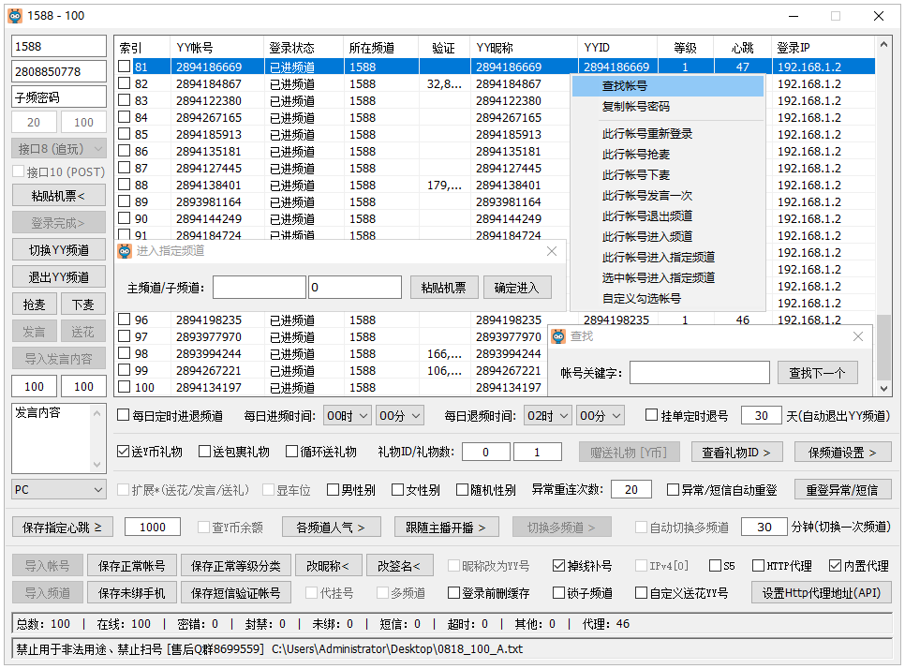Click the owl icon of 查找 dialog
Image resolution: width=905 pixels, height=669 pixels.
click(x=558, y=336)
